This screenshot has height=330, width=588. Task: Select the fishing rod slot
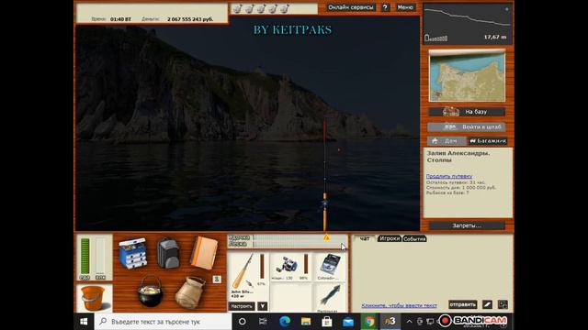(x=248, y=276)
